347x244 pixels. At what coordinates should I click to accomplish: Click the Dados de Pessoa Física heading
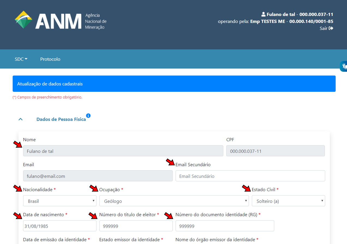pos(61,119)
